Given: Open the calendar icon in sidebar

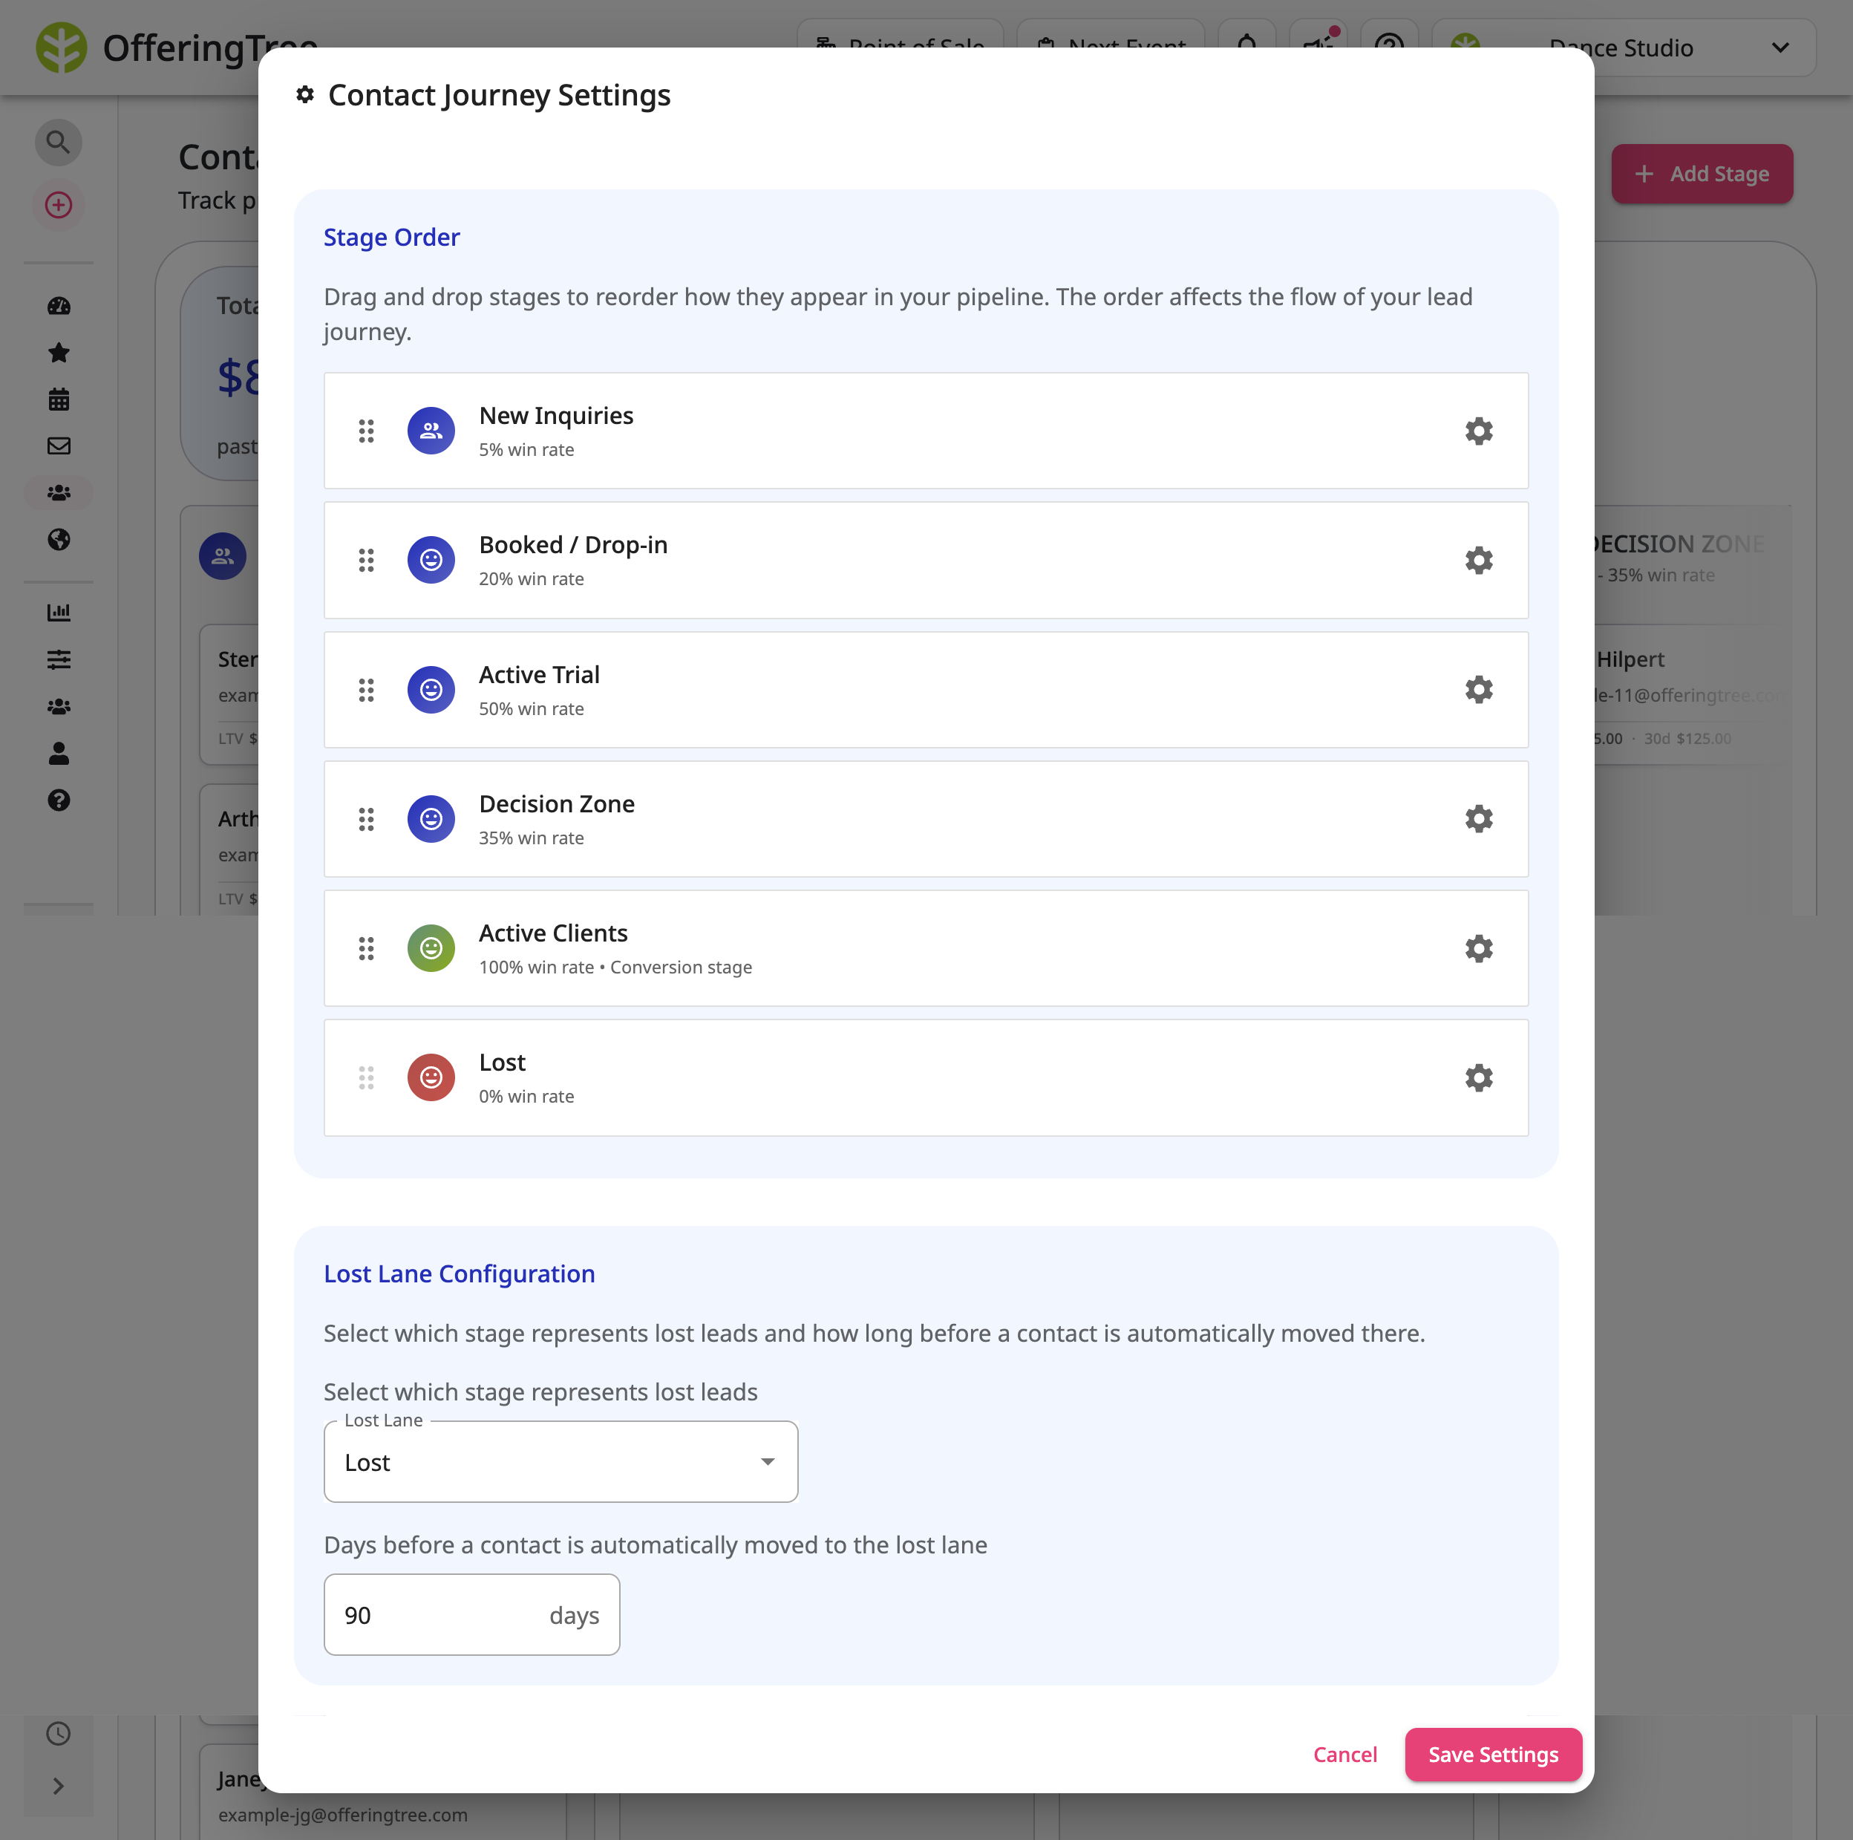Looking at the screenshot, I should coord(59,399).
